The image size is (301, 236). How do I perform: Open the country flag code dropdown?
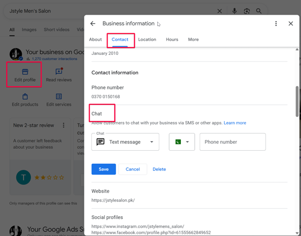(x=182, y=142)
